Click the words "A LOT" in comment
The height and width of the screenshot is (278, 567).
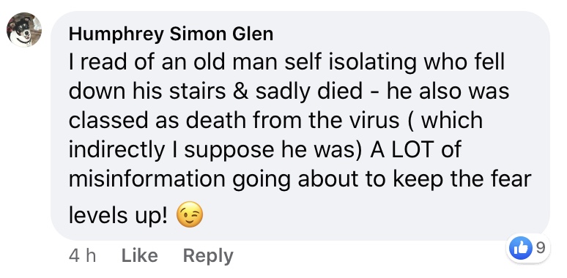tap(401, 149)
